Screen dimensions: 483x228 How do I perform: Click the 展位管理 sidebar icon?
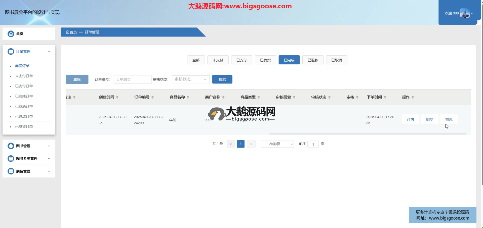11,171
